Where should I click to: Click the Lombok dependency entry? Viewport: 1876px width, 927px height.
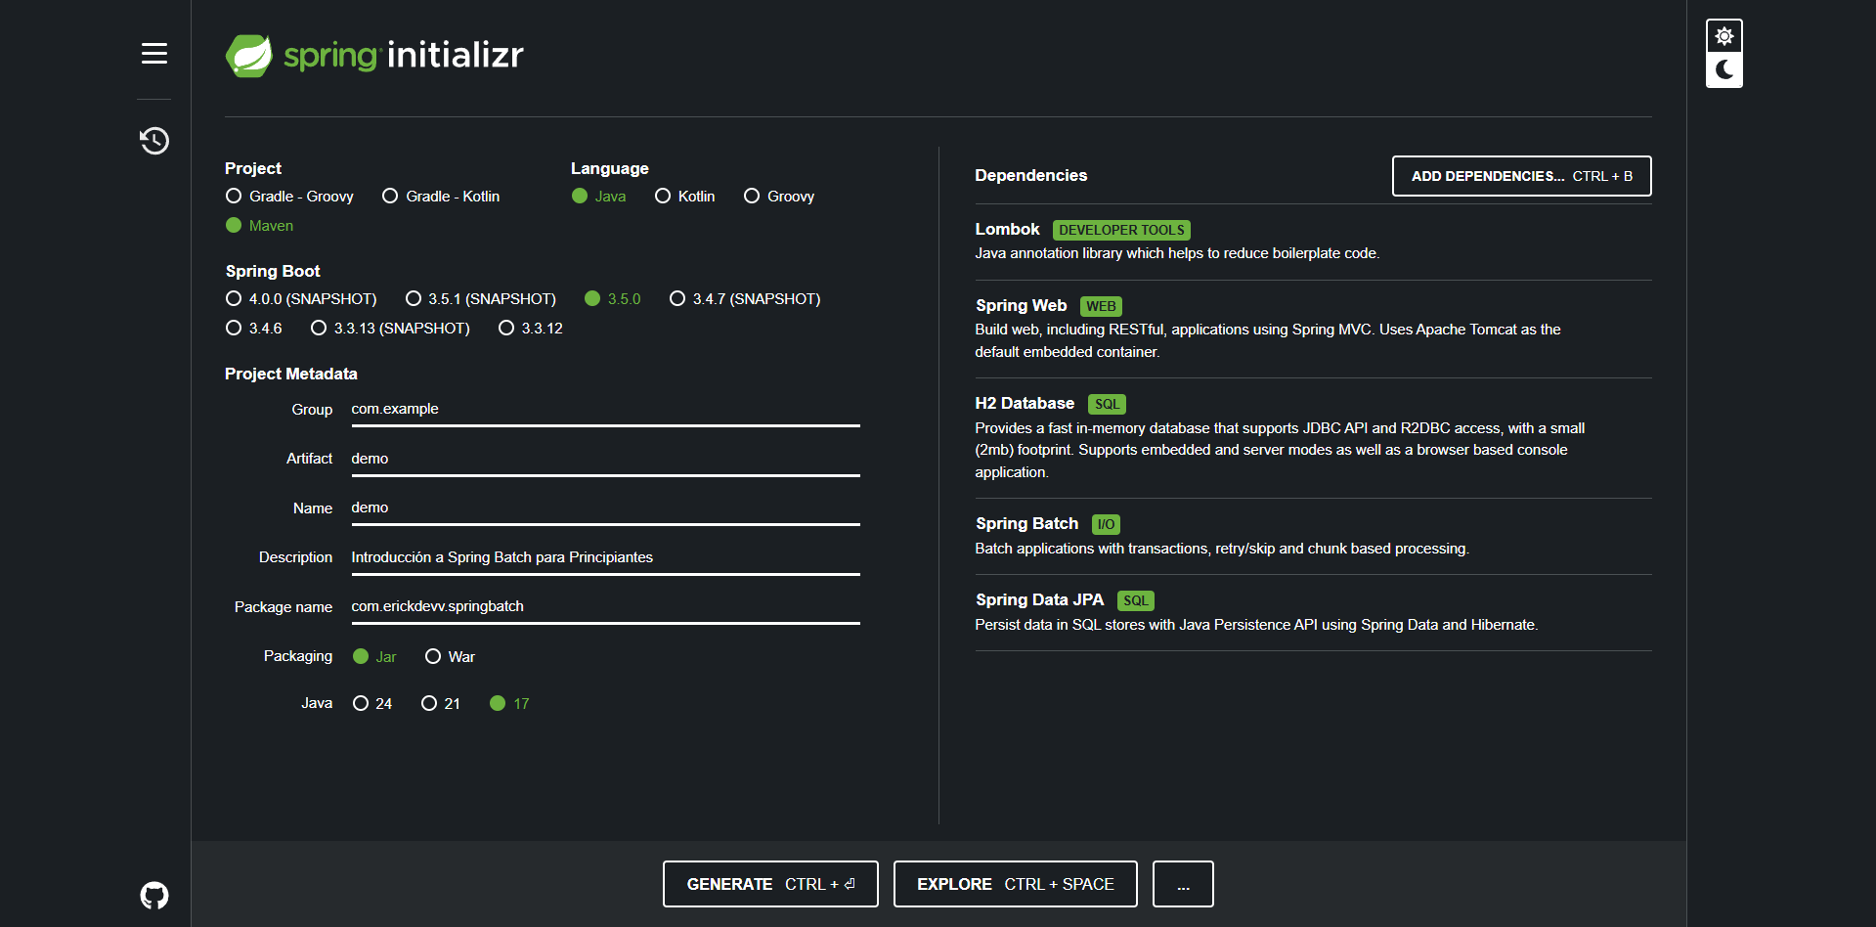coord(1313,242)
